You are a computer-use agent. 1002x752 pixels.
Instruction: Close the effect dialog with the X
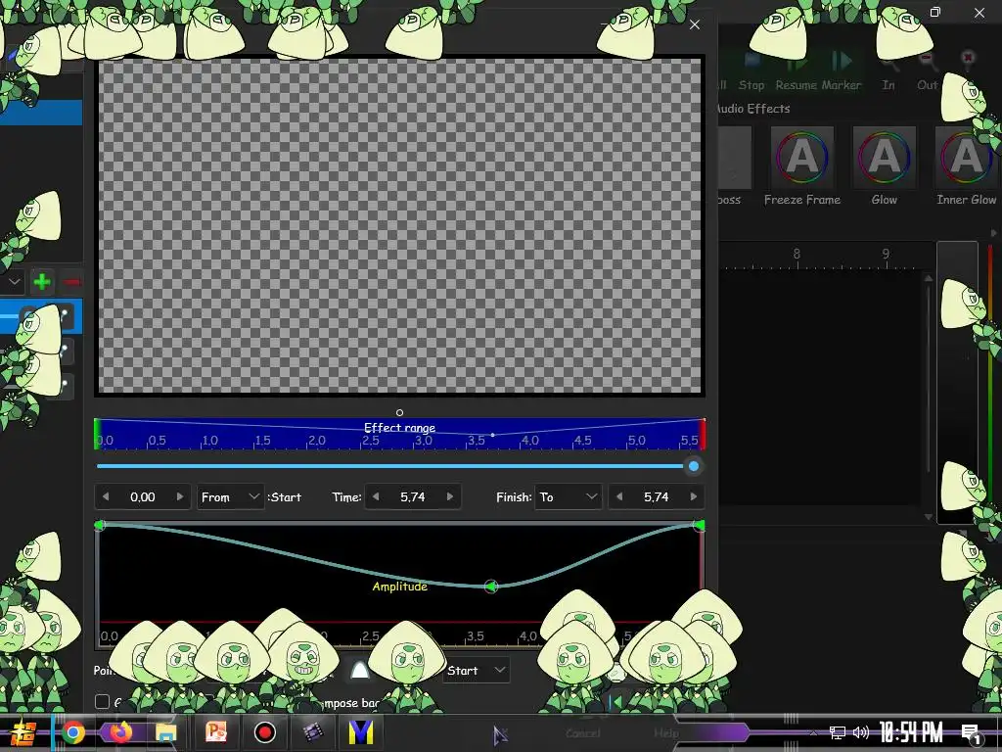tap(695, 24)
